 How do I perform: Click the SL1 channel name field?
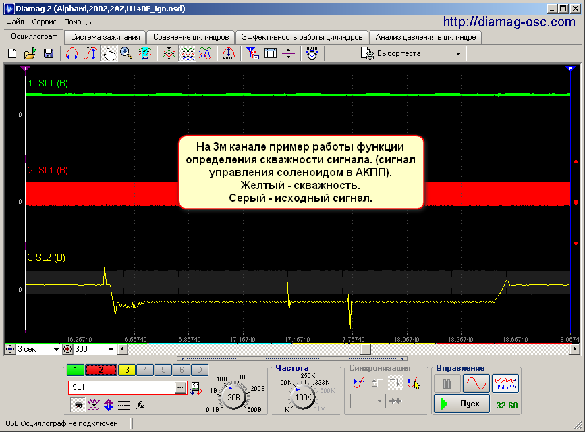(121, 387)
